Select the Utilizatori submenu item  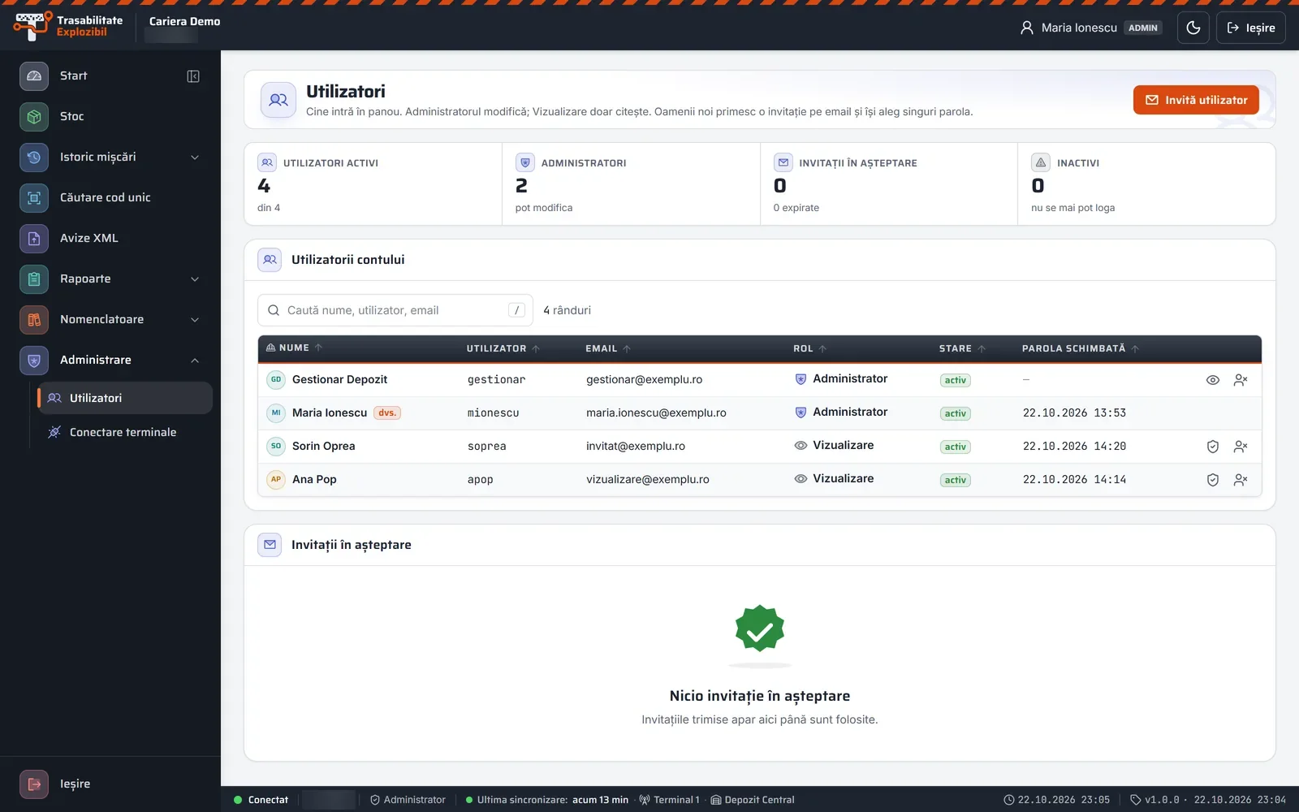tap(125, 398)
